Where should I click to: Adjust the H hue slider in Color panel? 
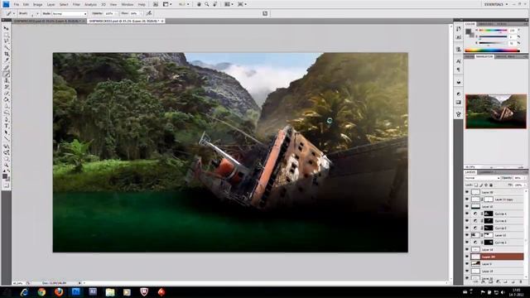pos(494,30)
